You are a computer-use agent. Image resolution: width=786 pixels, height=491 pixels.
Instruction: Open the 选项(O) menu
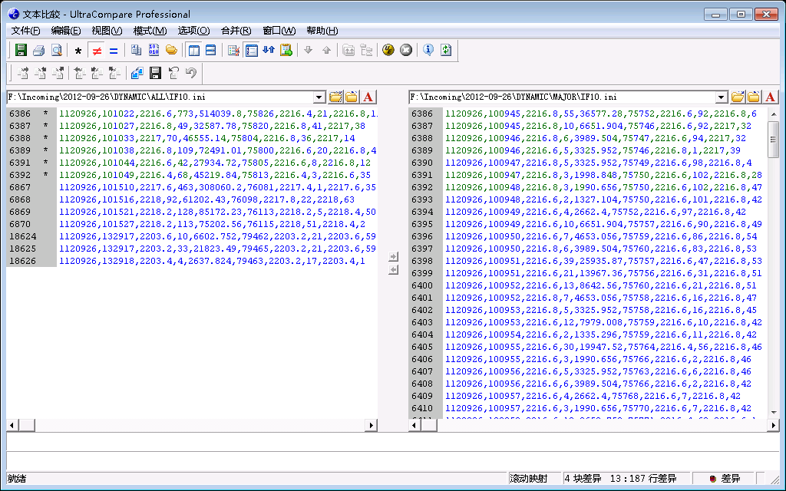tap(193, 31)
